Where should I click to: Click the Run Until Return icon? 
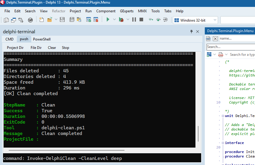coord(165,19)
